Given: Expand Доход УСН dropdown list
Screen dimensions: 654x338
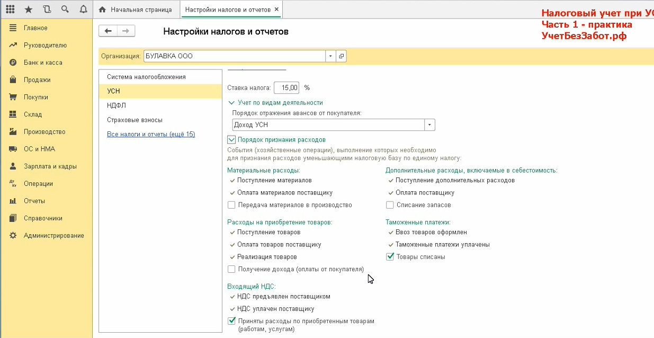Looking at the screenshot, I should 429,124.
